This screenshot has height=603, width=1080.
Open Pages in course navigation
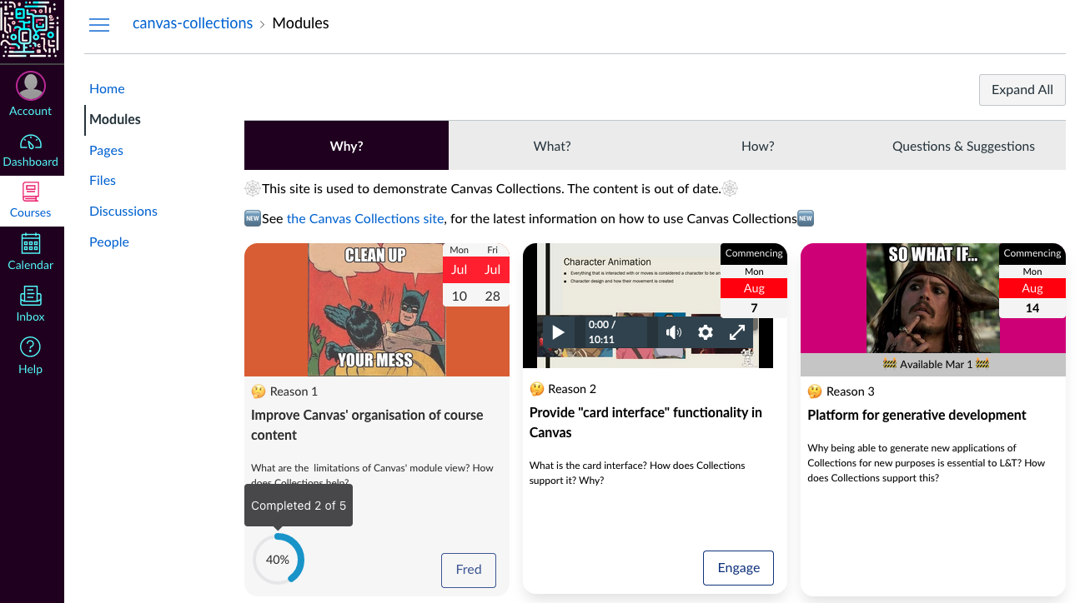tap(106, 150)
